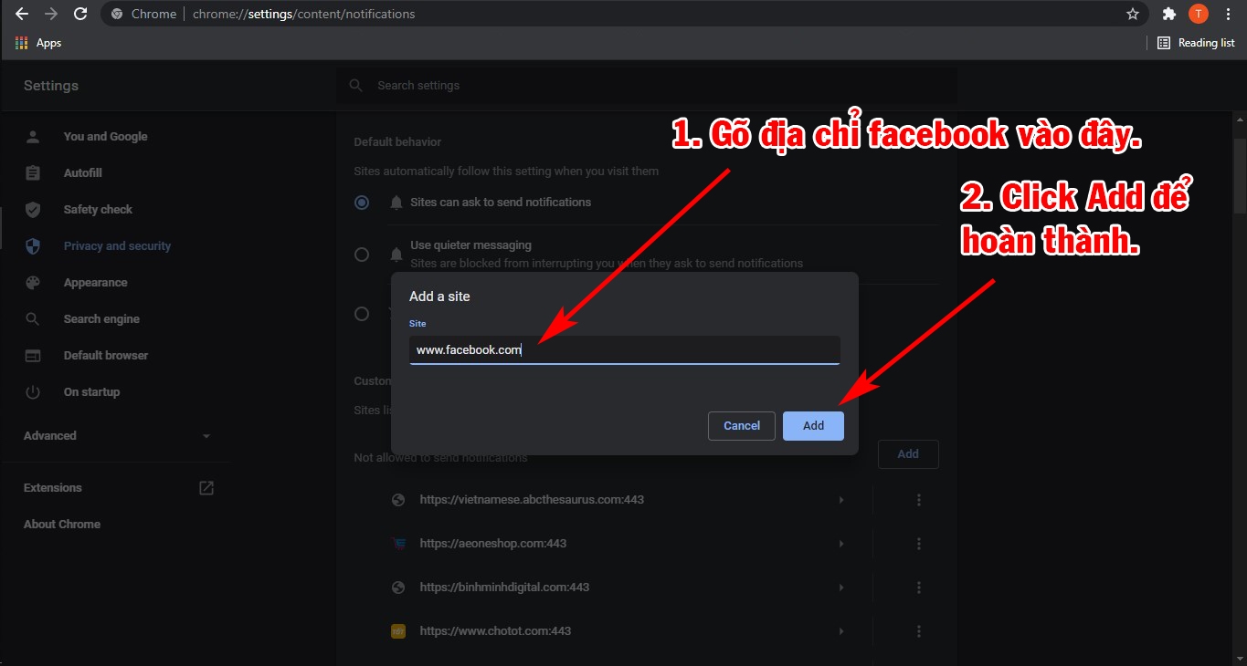Reload the current page
Image resolution: width=1247 pixels, height=666 pixels.
pos(80,14)
